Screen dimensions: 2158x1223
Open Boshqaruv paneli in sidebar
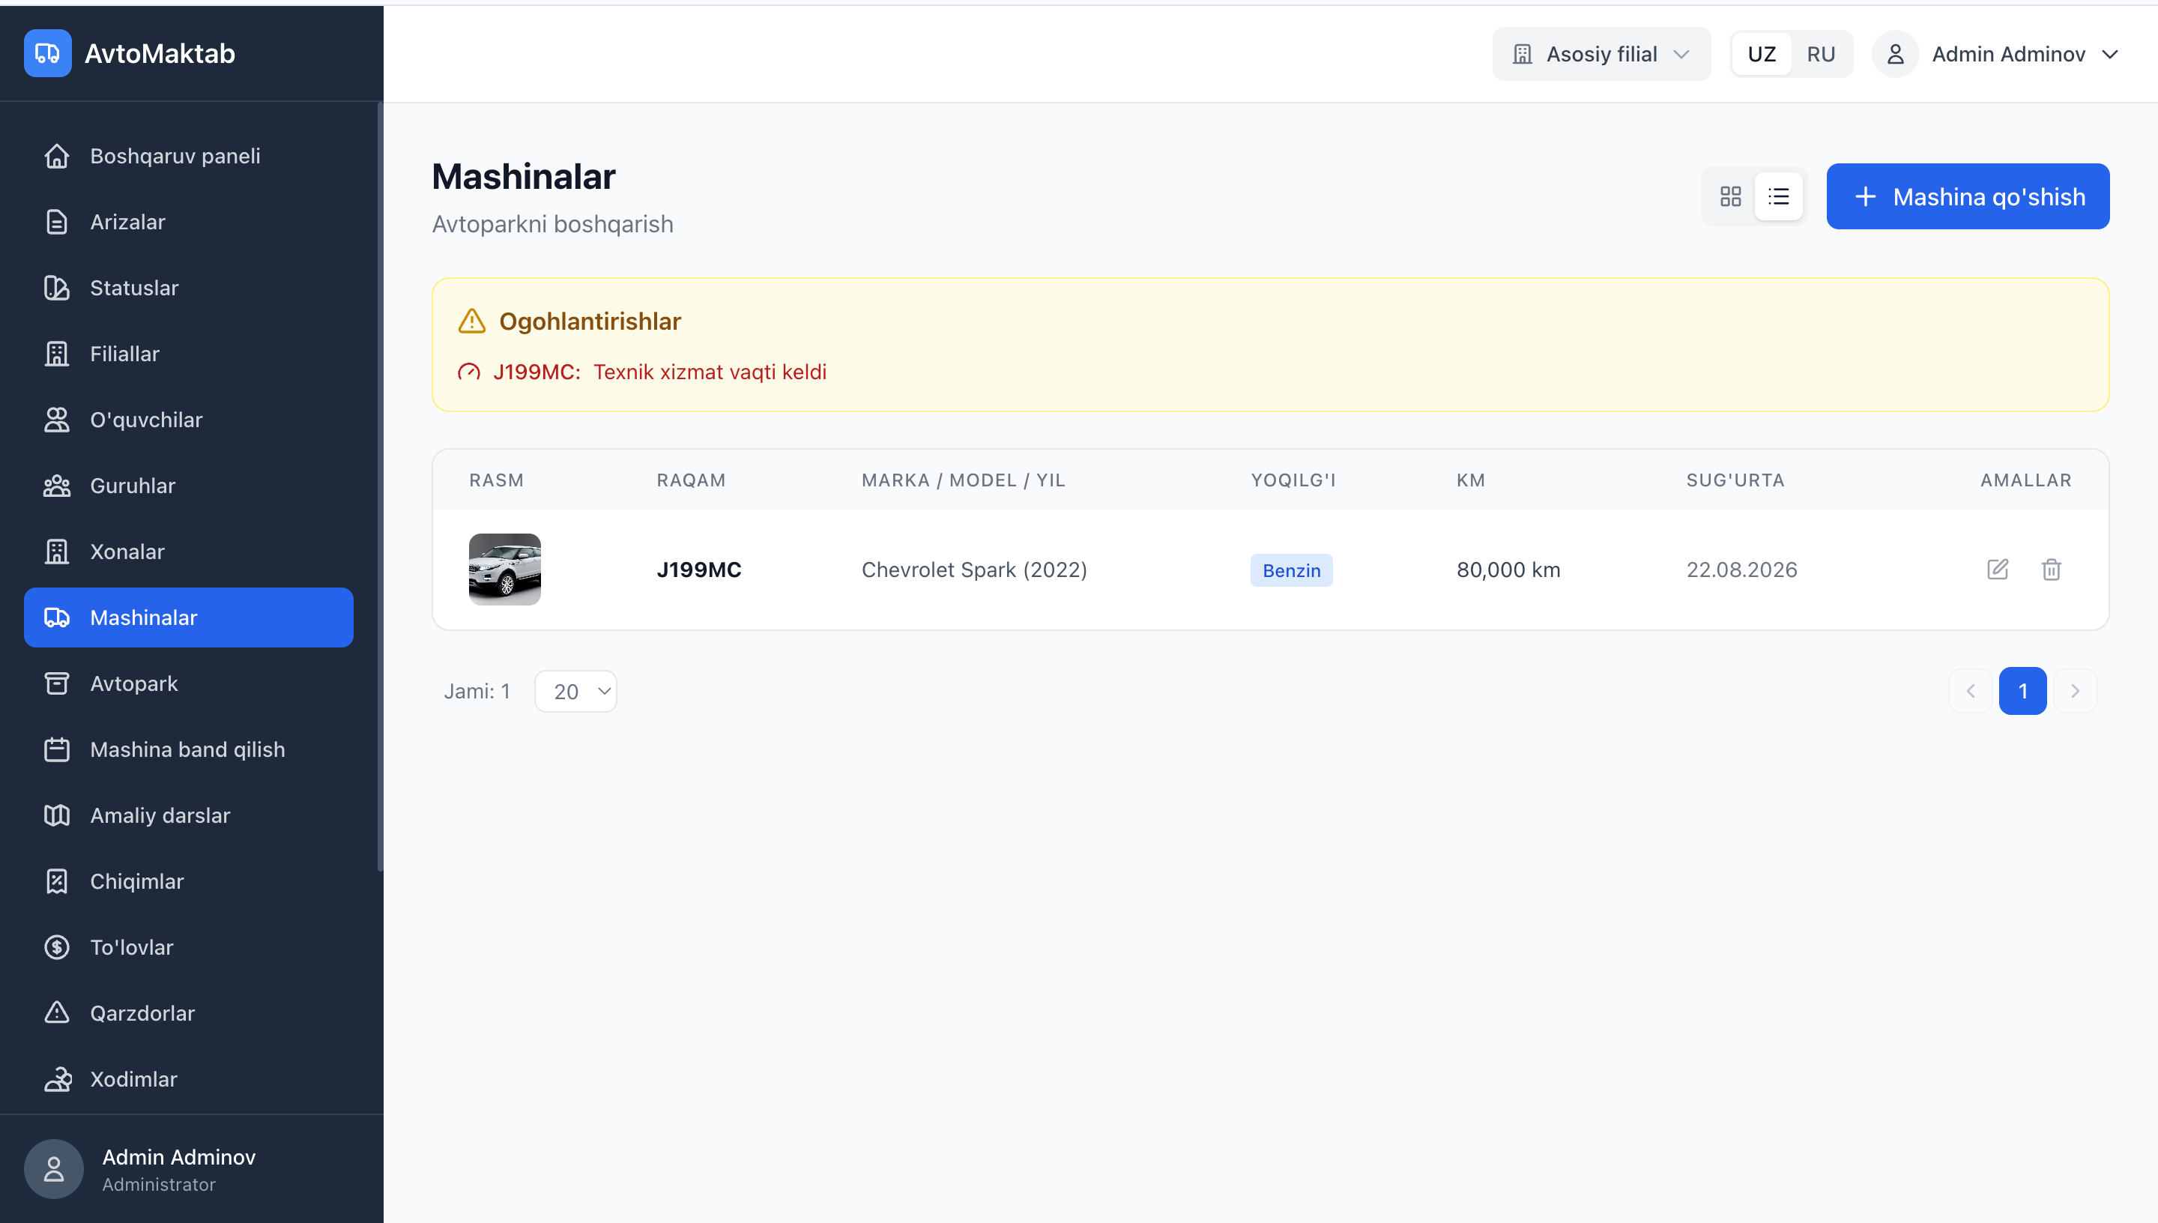pyautogui.click(x=175, y=156)
